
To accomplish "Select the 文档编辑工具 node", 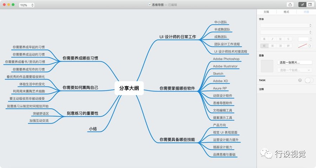I will 223,110.
